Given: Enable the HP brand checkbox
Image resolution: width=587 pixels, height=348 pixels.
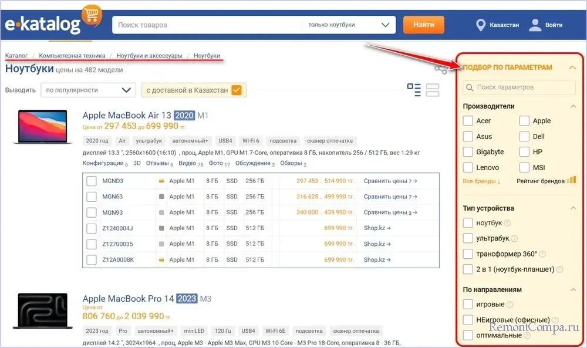Looking at the screenshot, I should pyautogui.click(x=524, y=152).
